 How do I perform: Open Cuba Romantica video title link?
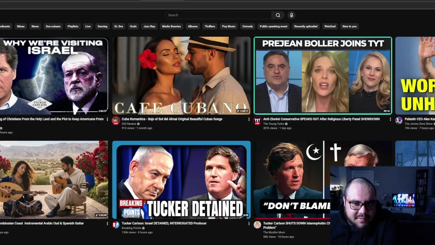point(172,119)
